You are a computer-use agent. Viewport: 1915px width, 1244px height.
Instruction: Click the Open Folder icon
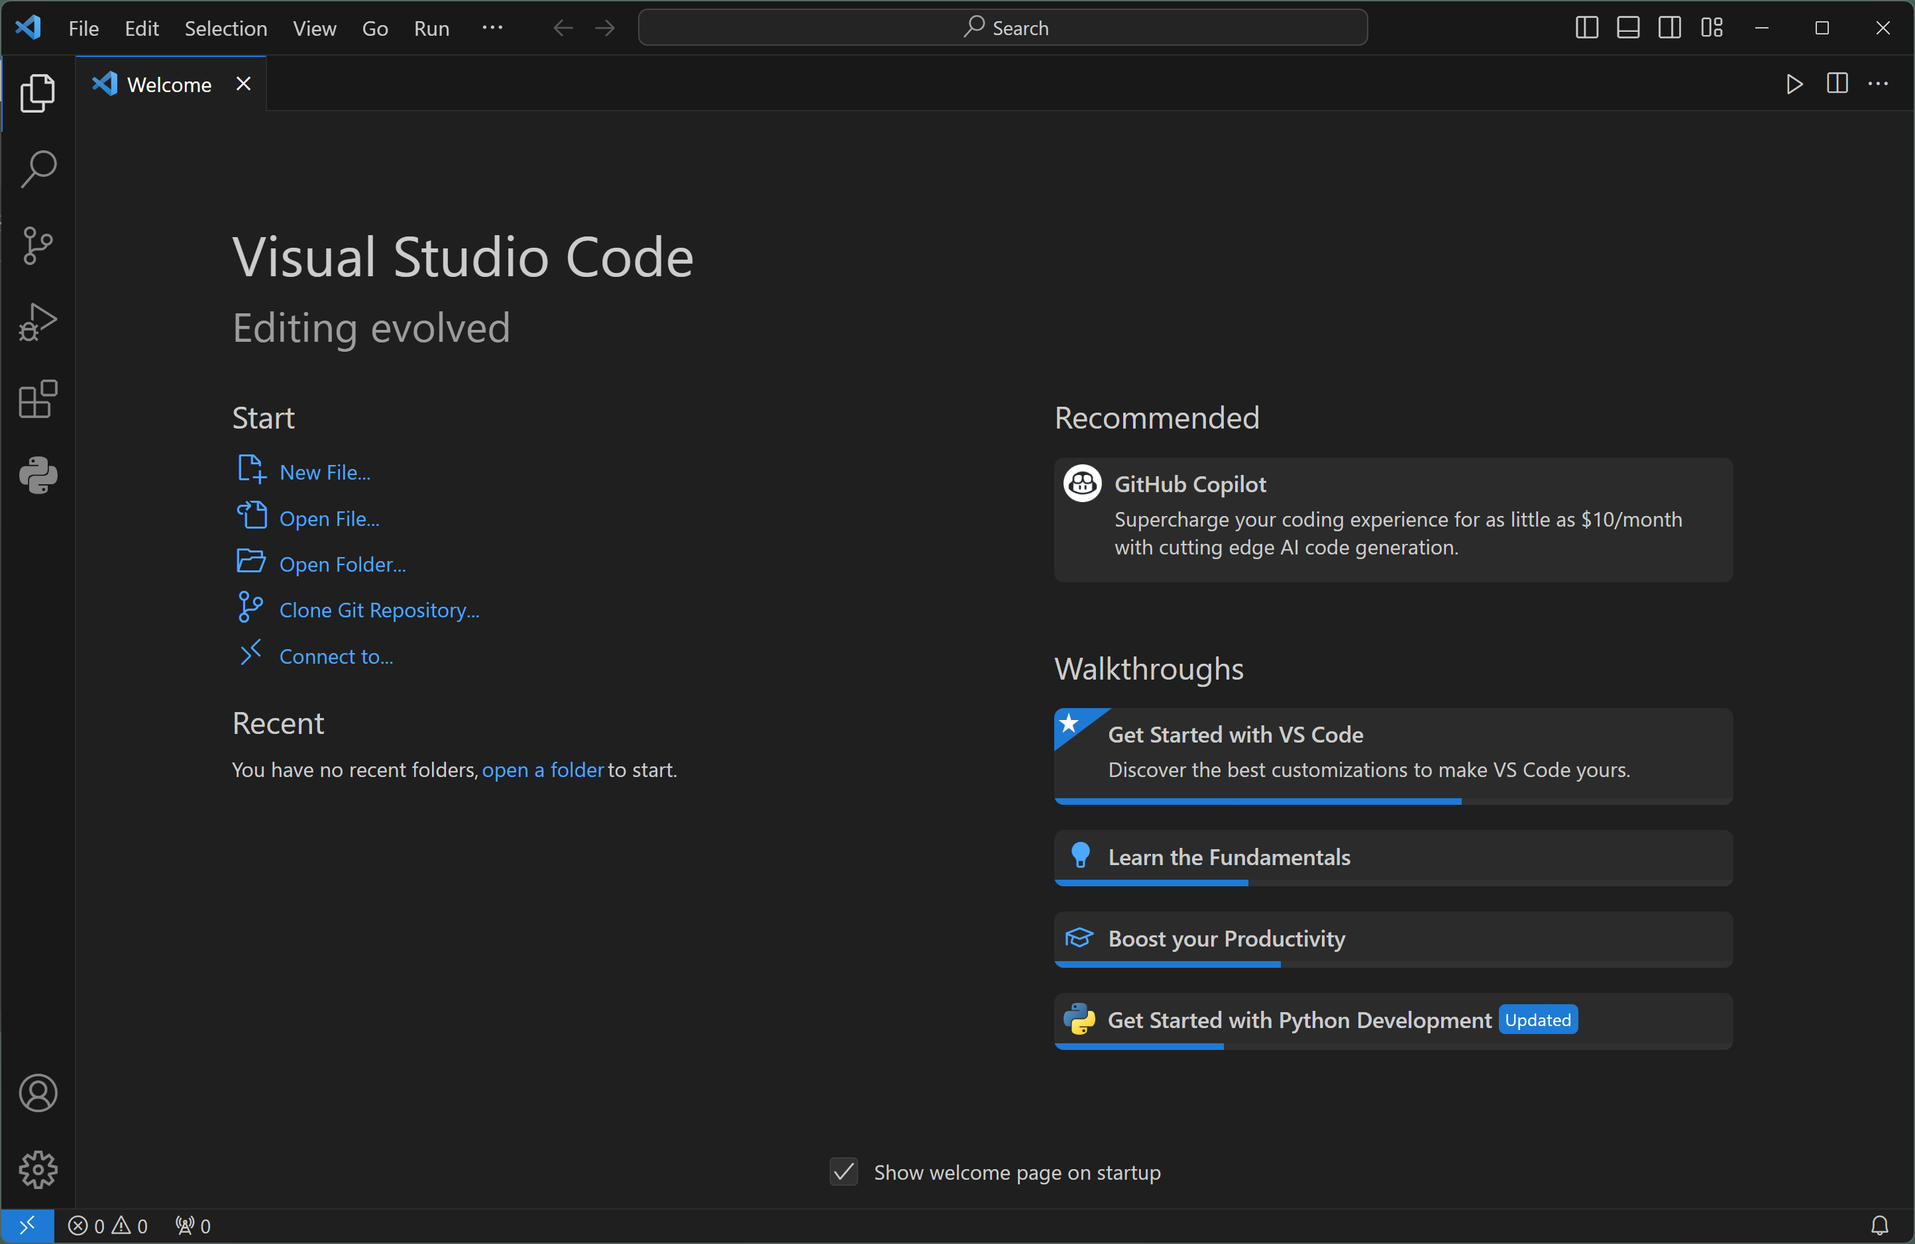(251, 560)
